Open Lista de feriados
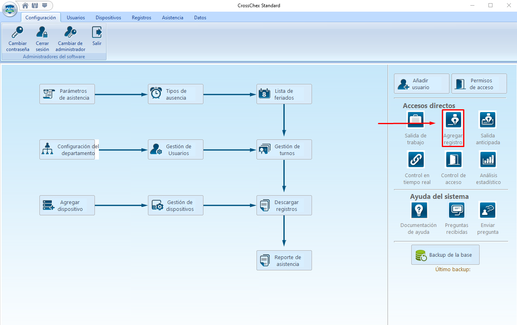 click(284, 94)
